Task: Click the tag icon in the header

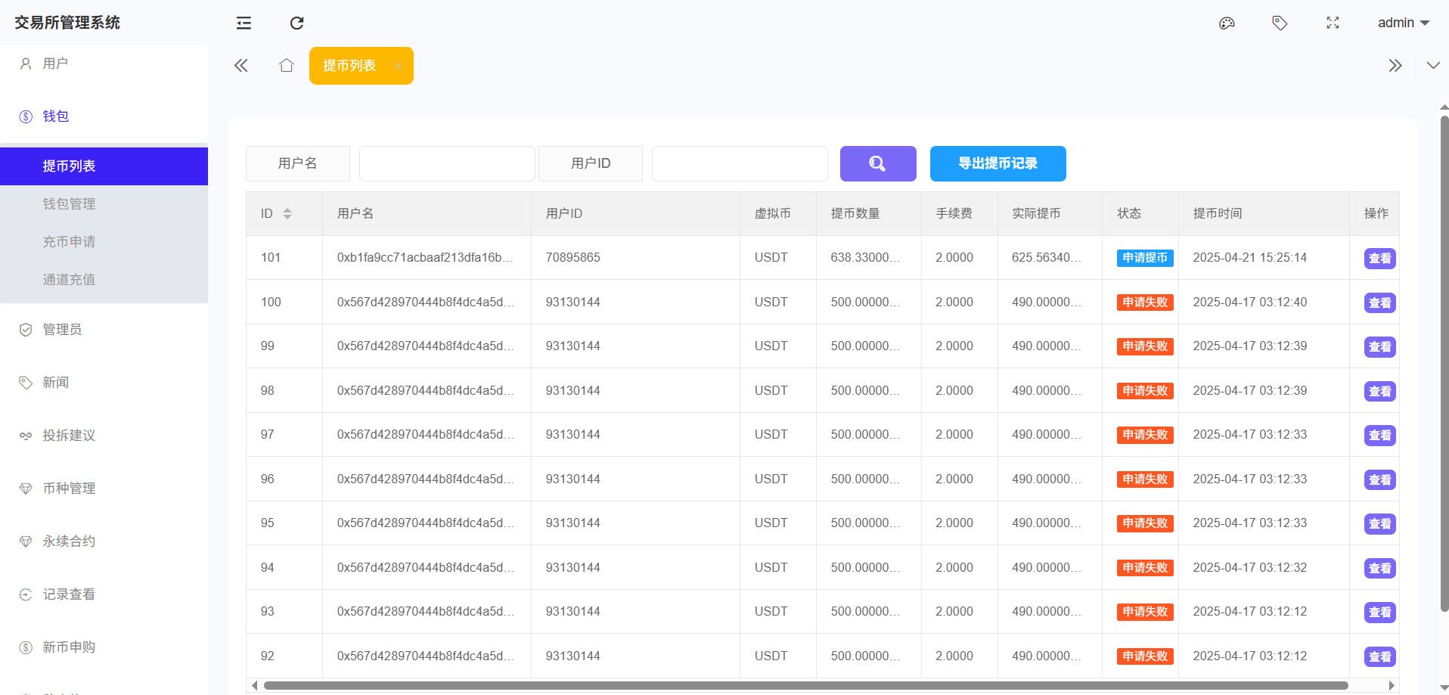Action: [x=1280, y=23]
